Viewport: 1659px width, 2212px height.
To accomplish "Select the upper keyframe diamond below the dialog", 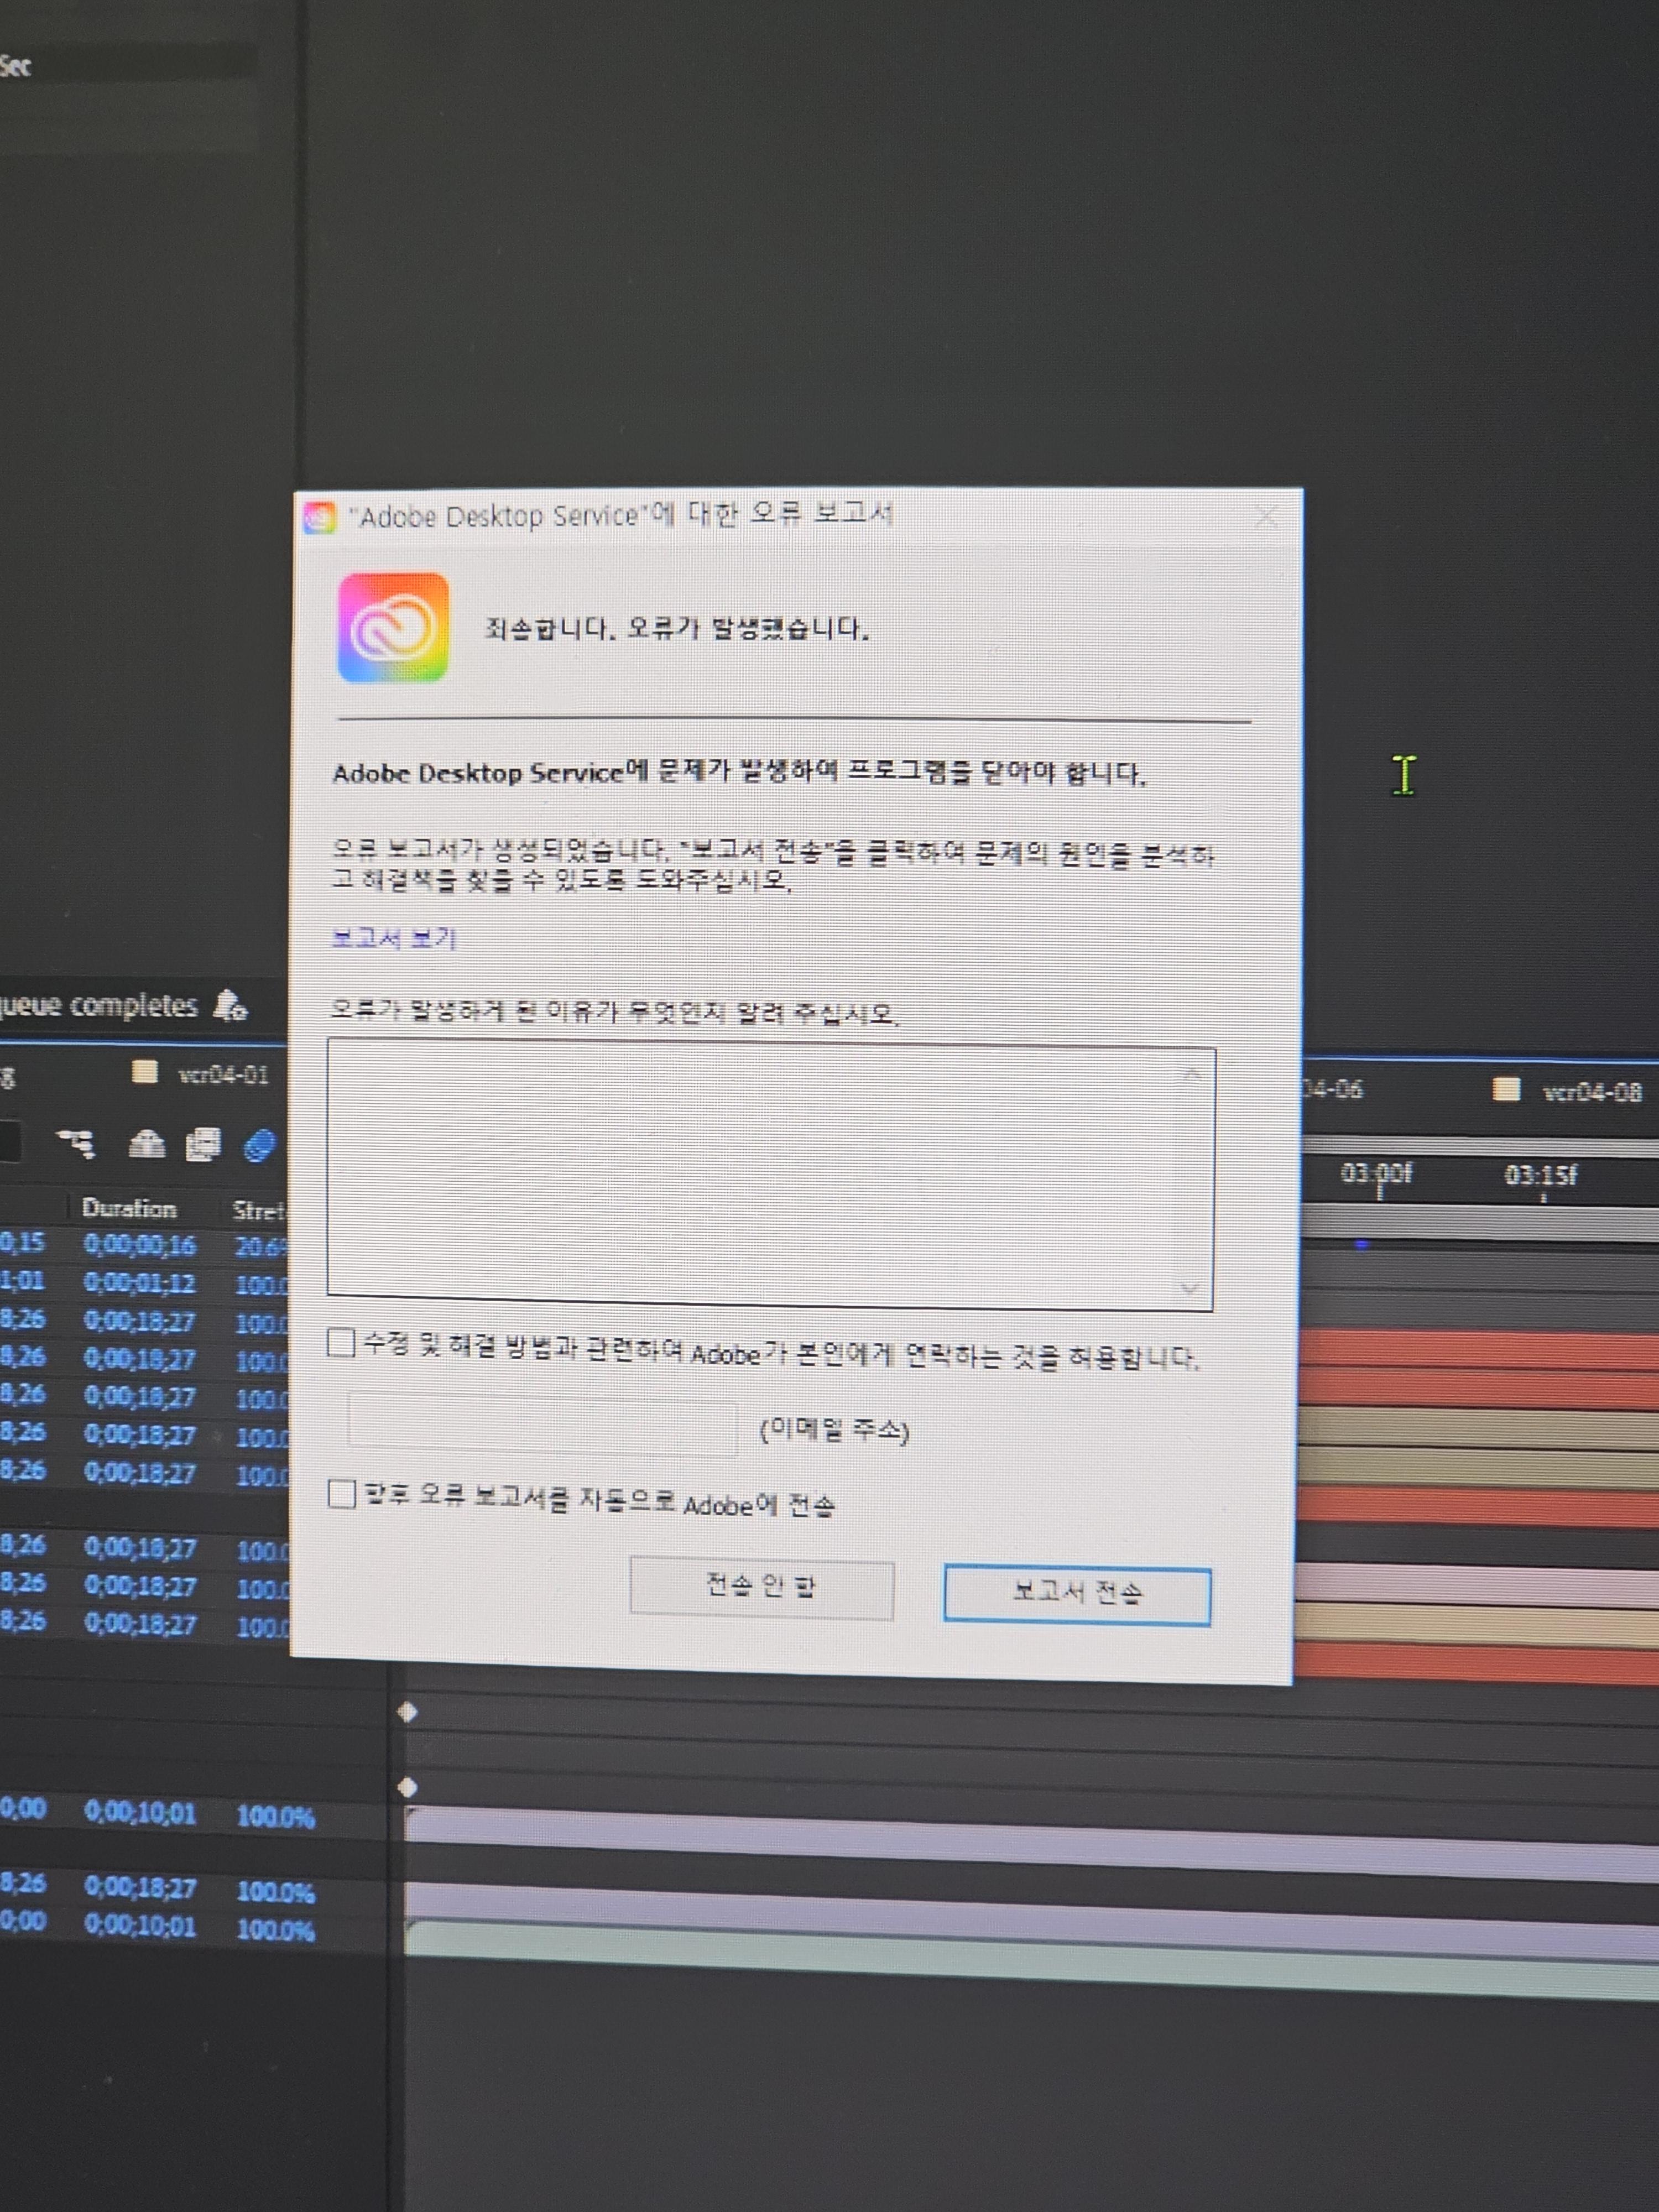I will 407,1712.
